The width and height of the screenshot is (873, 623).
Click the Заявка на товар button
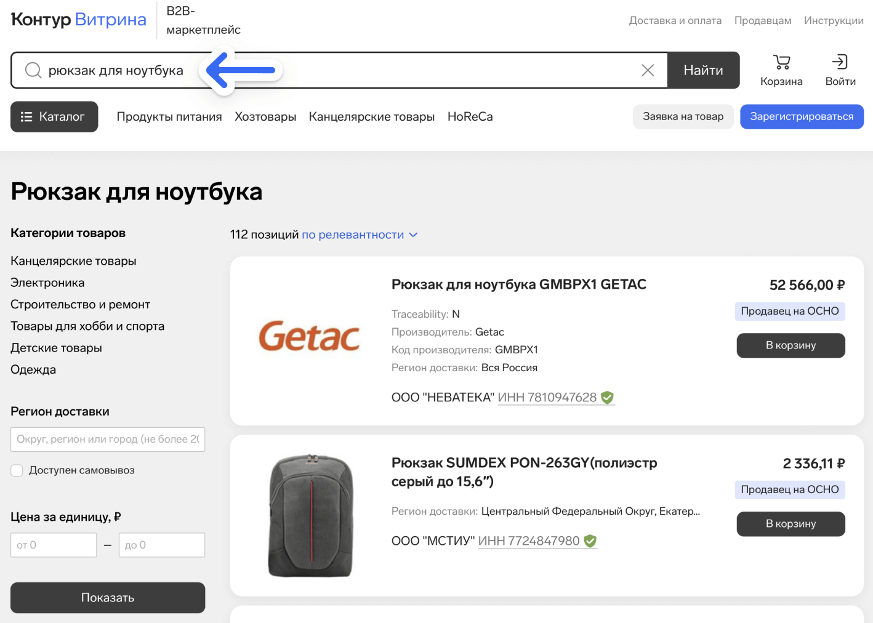tap(683, 117)
